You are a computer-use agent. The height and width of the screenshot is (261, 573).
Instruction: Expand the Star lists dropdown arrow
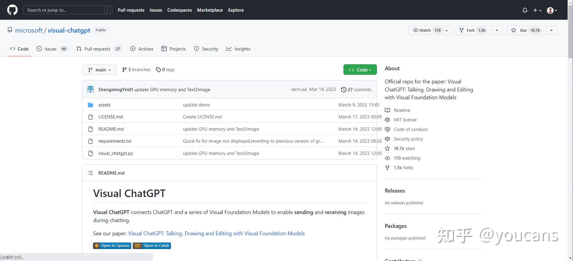(551, 30)
